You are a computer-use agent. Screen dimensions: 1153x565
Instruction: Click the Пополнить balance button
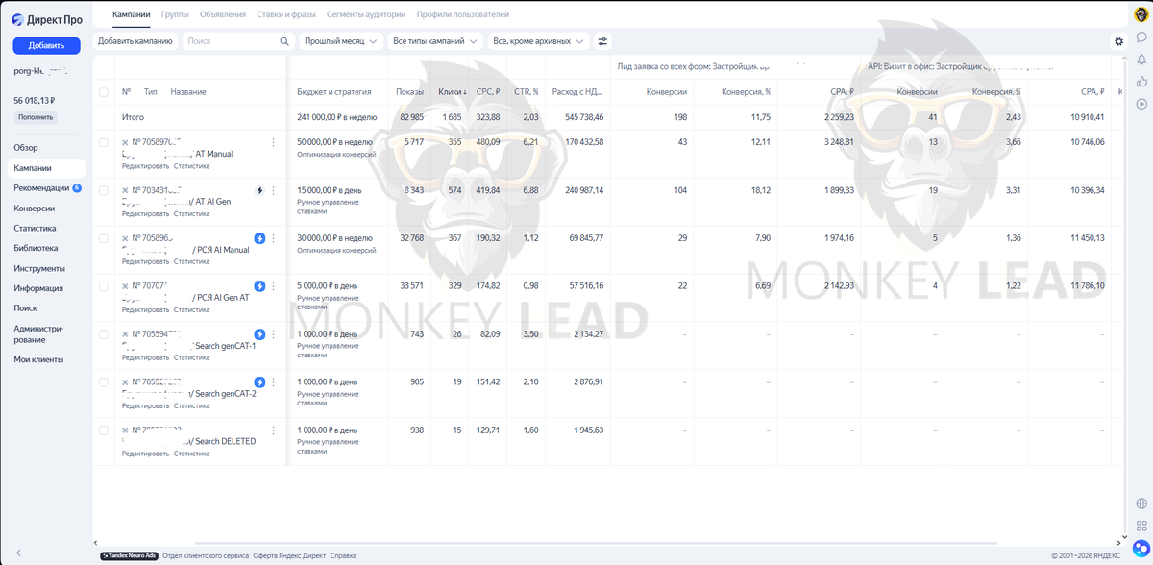pyautogui.click(x=37, y=117)
